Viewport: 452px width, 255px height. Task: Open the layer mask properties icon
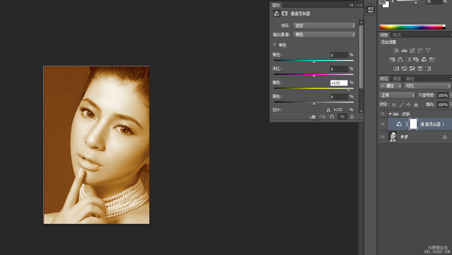click(284, 14)
